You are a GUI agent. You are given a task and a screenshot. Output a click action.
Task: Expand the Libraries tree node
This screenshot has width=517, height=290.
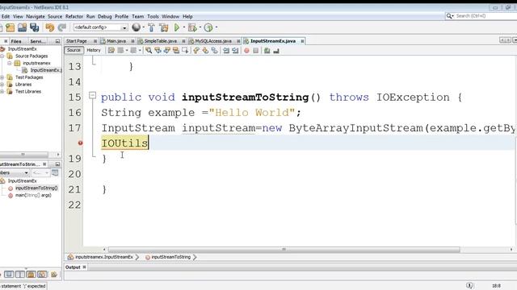[x=2, y=85]
